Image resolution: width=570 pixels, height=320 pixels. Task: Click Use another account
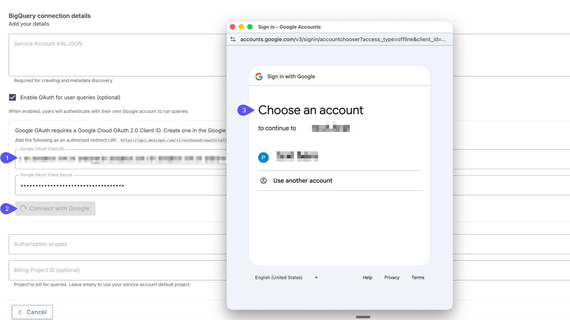click(340, 181)
